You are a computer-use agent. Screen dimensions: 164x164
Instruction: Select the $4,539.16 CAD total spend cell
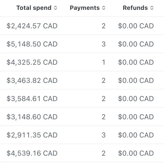(32, 153)
